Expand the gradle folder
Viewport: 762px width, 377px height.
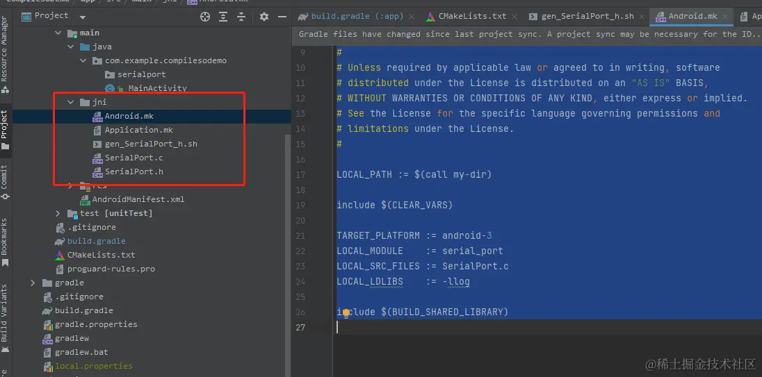point(33,283)
